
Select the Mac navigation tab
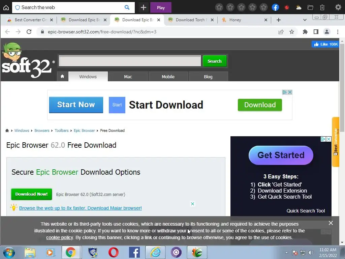(128, 77)
